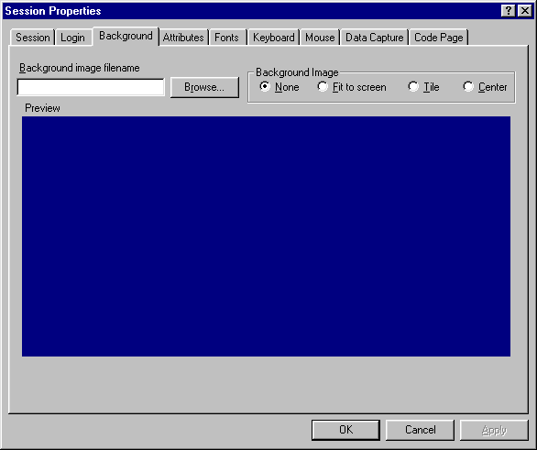This screenshot has height=450, width=537.
Task: Click the blue Preview area
Action: point(266,236)
